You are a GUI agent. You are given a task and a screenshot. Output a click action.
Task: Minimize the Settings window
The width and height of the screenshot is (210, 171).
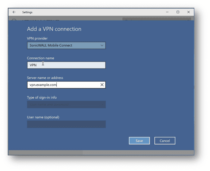click(167, 12)
